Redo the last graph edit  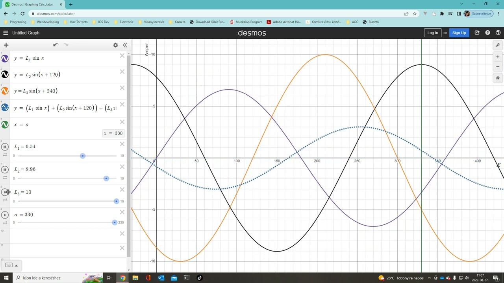(x=66, y=45)
